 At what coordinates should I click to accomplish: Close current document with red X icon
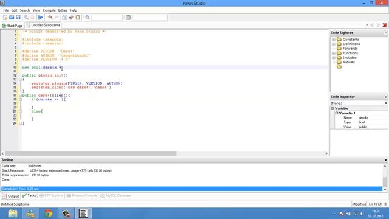click(385, 25)
